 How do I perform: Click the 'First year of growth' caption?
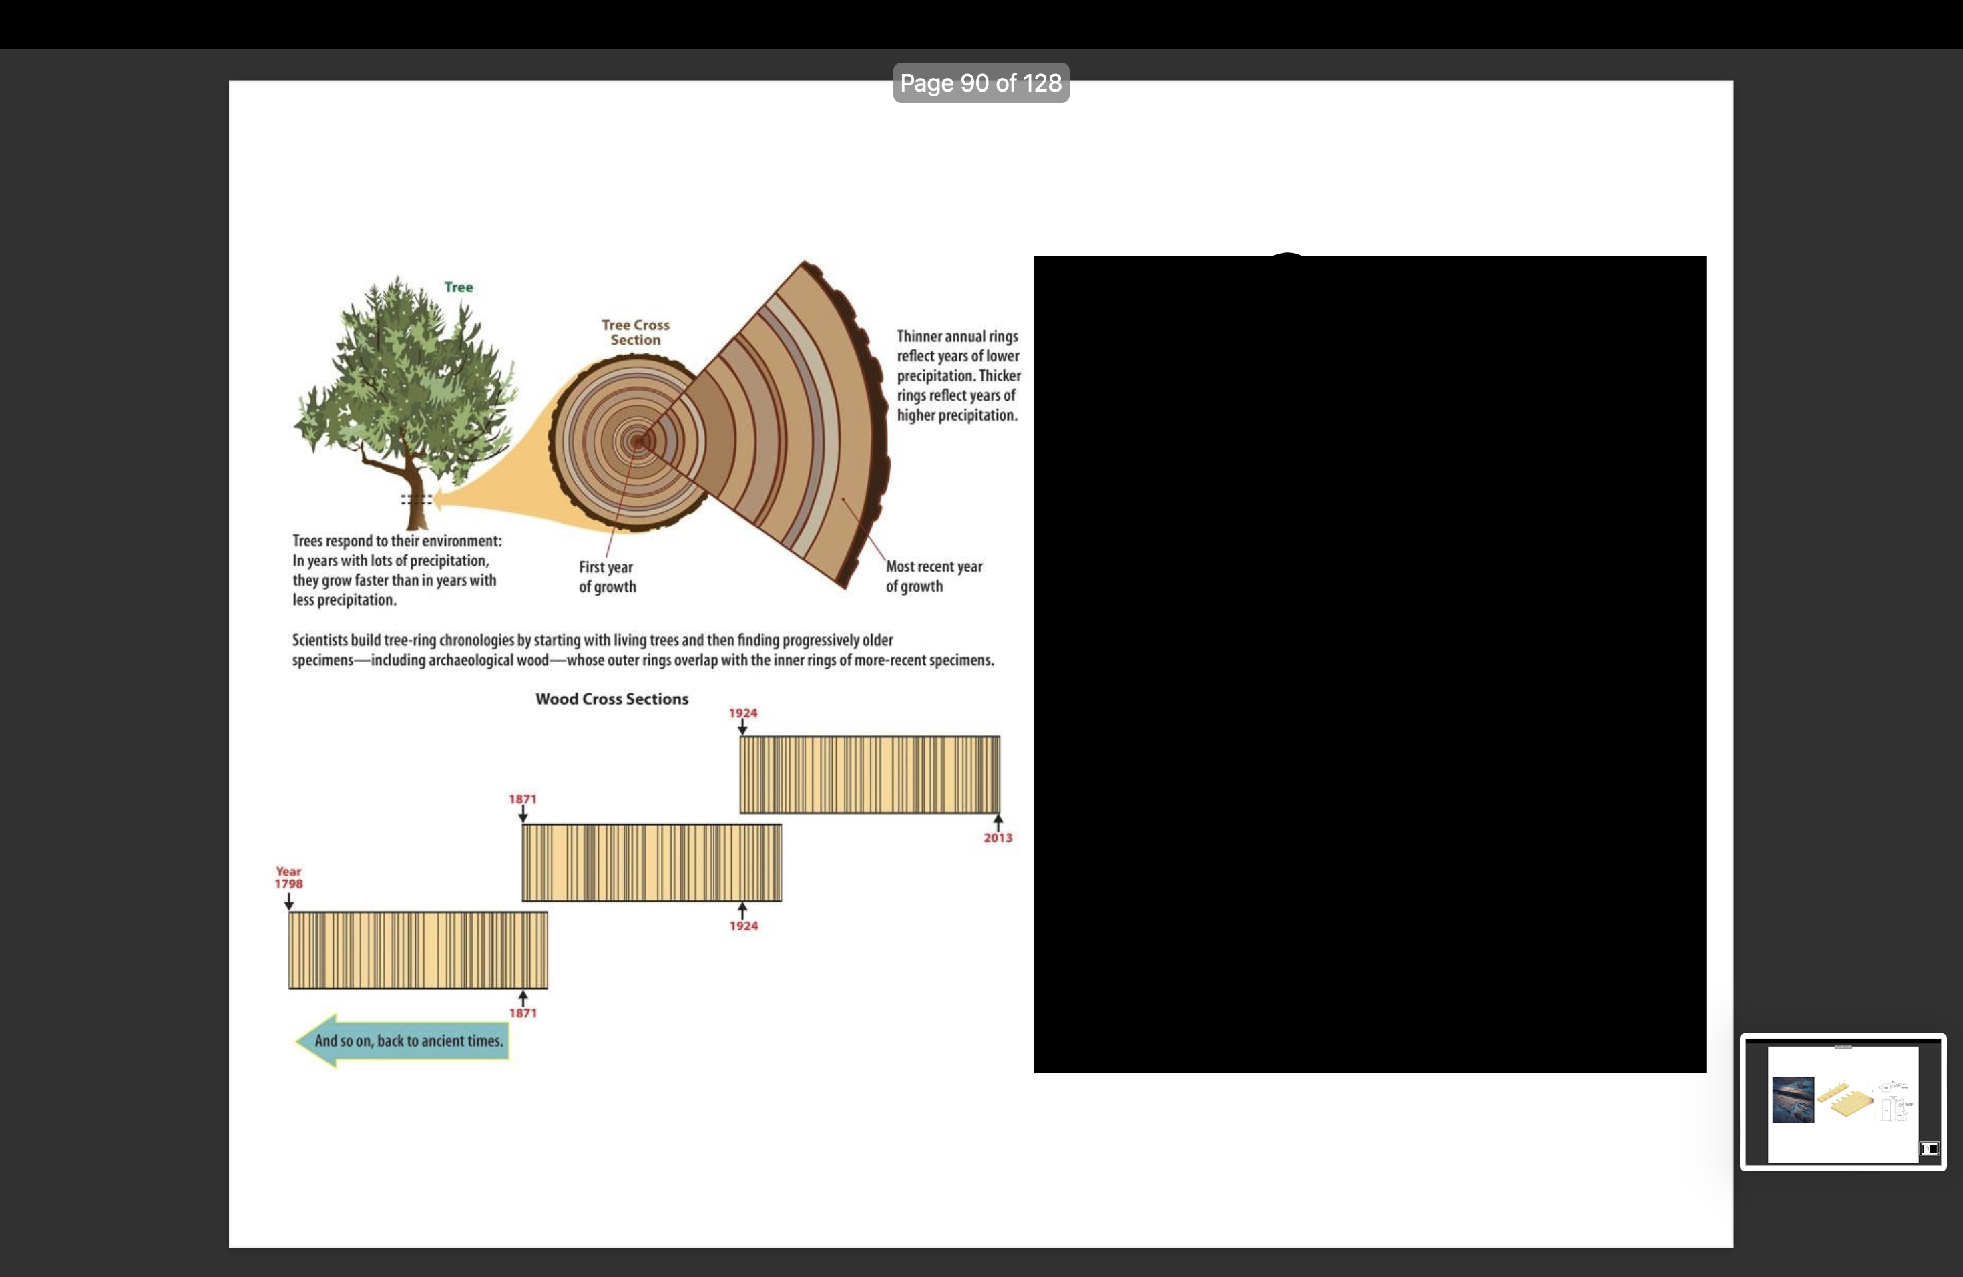point(607,576)
